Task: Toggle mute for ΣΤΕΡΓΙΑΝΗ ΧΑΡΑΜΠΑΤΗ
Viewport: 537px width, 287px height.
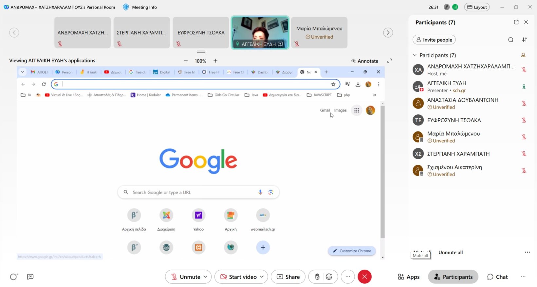Action: [x=524, y=154]
